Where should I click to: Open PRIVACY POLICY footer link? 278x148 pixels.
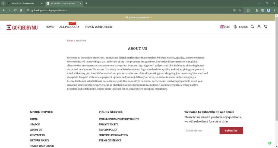point(108,124)
